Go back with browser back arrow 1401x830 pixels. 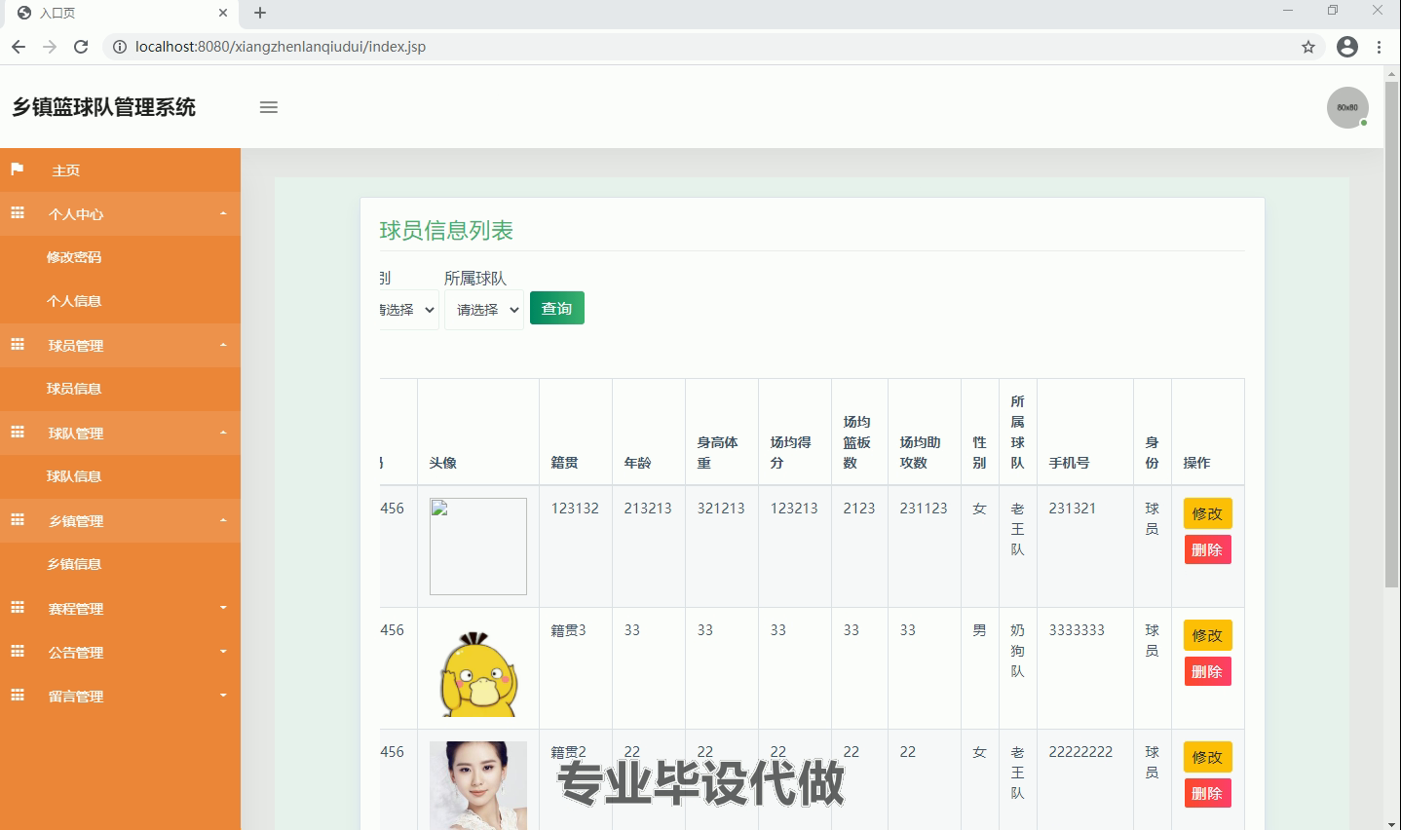click(19, 47)
